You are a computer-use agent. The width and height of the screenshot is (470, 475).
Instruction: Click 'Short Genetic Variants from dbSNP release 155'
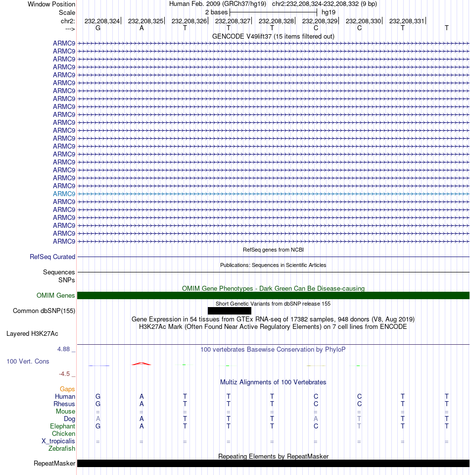273,304
